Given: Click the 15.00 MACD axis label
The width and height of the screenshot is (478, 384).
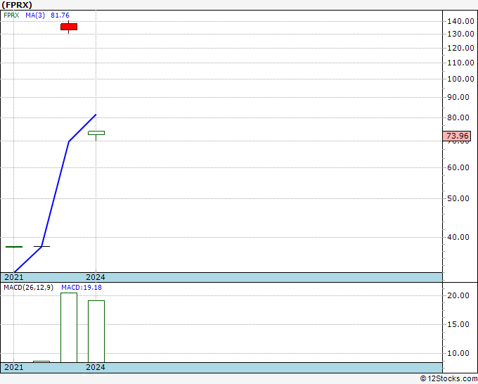Looking at the screenshot, I should [x=458, y=324].
